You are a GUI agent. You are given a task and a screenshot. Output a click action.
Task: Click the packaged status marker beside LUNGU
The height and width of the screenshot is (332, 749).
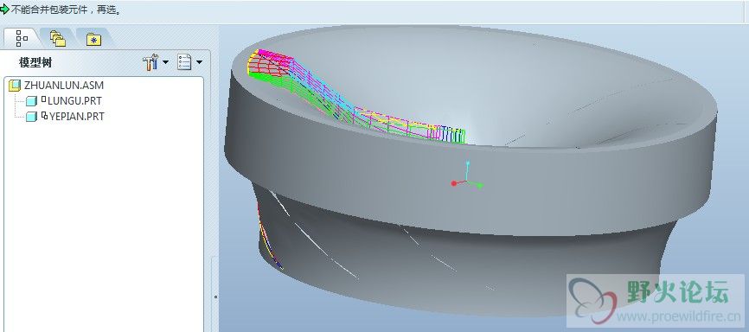(43, 99)
